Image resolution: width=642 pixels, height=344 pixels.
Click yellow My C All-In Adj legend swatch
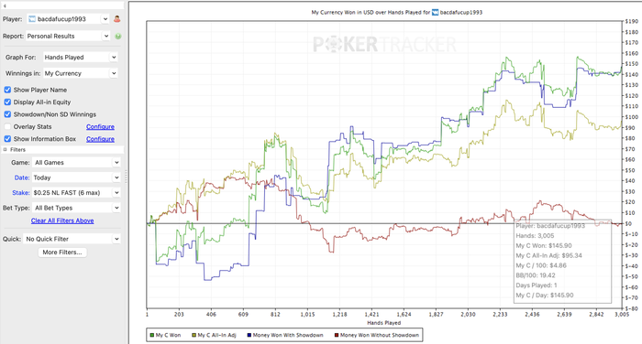[x=194, y=335]
